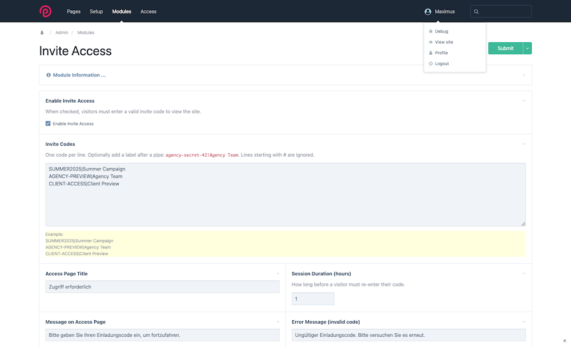Go to the Pages menu
Image resolution: width=571 pixels, height=347 pixels.
point(74,11)
